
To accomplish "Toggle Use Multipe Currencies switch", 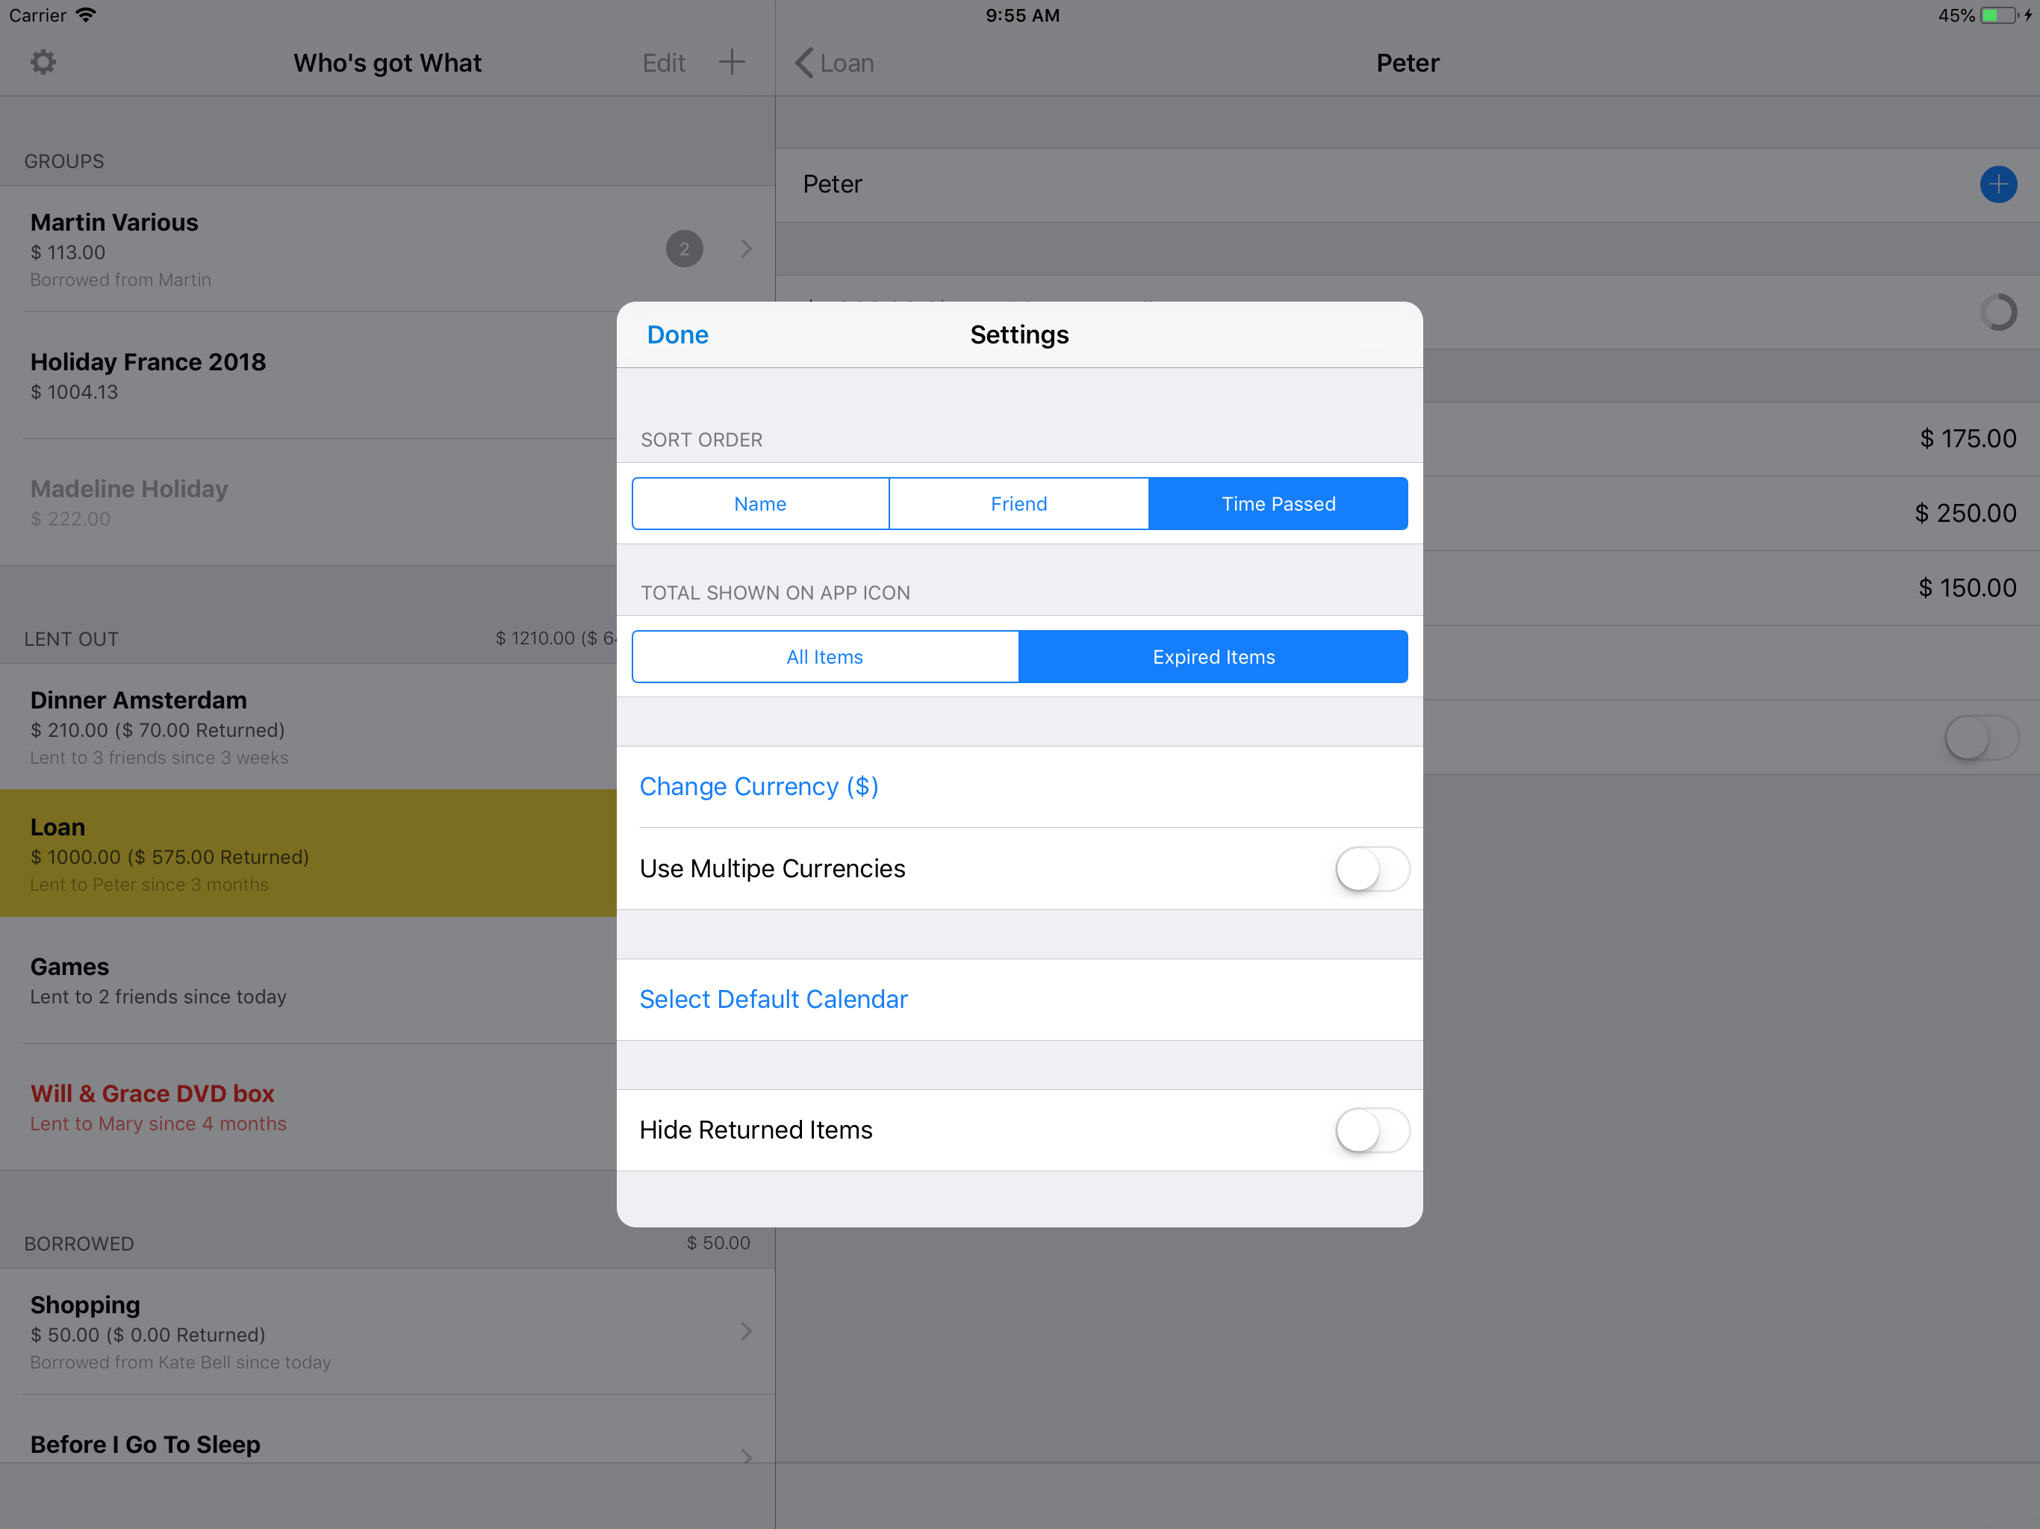I will point(1372,869).
